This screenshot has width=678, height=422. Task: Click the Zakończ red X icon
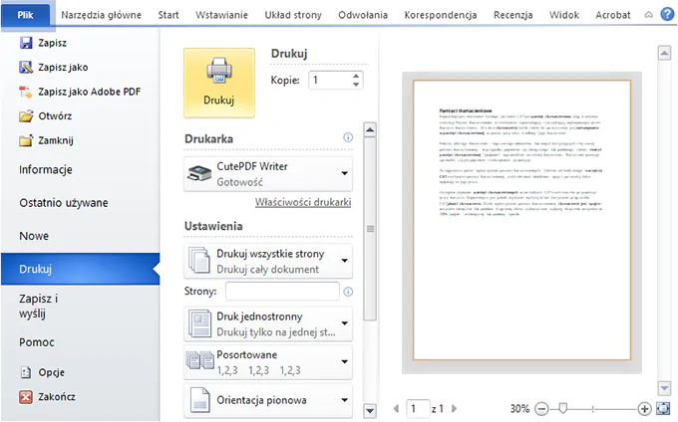(26, 396)
